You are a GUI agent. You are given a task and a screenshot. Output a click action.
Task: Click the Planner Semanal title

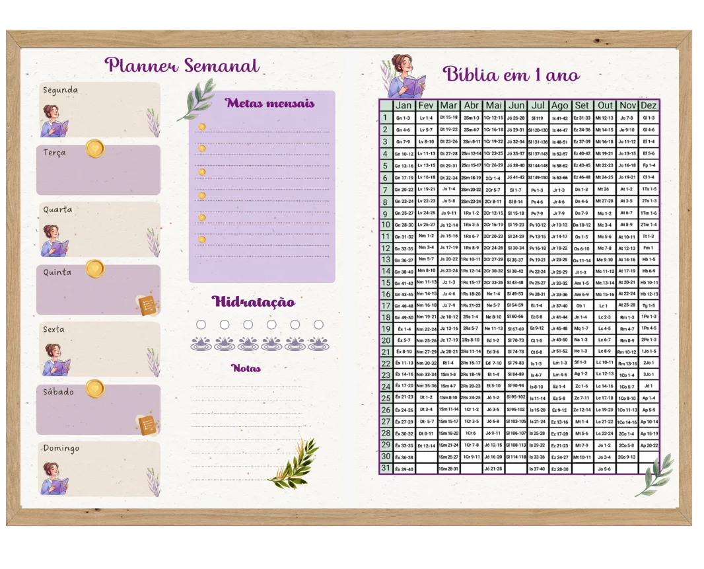tap(182, 65)
